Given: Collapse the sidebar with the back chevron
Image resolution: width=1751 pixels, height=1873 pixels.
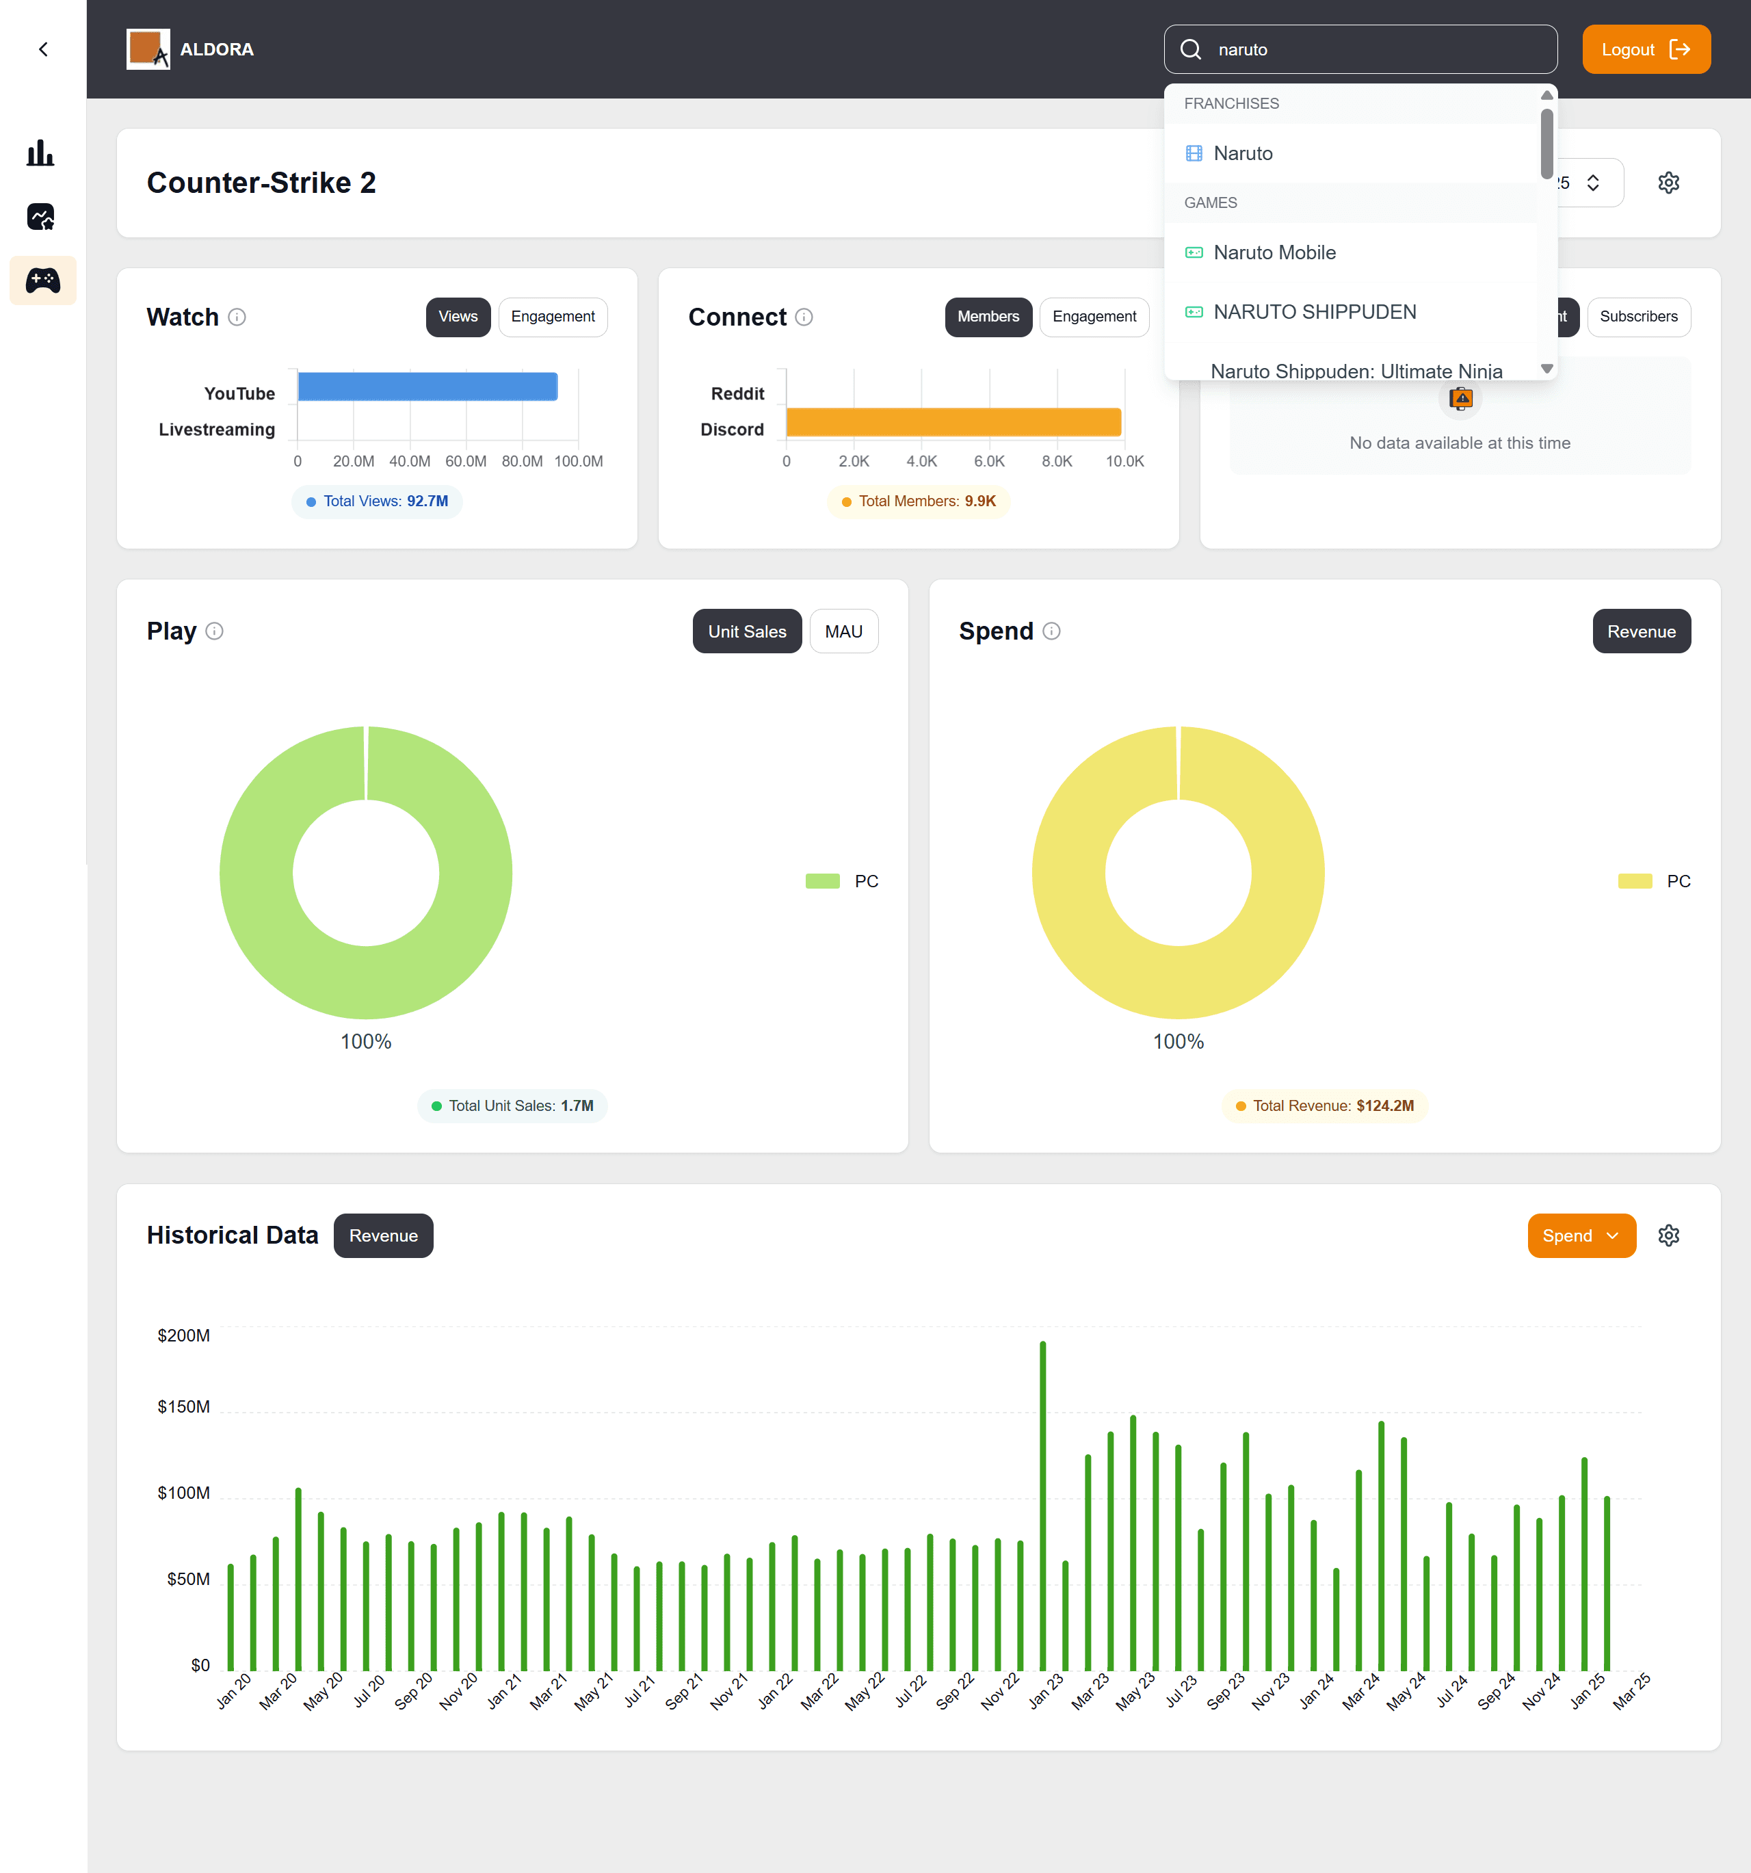Looking at the screenshot, I should click(43, 49).
